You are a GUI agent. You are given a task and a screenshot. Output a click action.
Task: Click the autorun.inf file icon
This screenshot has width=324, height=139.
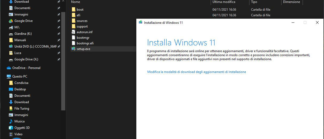click(74, 32)
